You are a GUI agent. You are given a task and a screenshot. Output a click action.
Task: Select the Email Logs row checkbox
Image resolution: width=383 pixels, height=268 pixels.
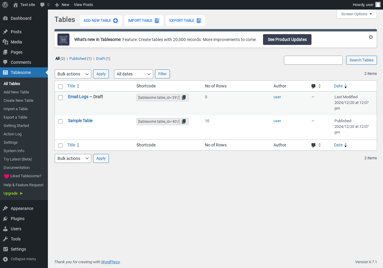click(x=60, y=98)
